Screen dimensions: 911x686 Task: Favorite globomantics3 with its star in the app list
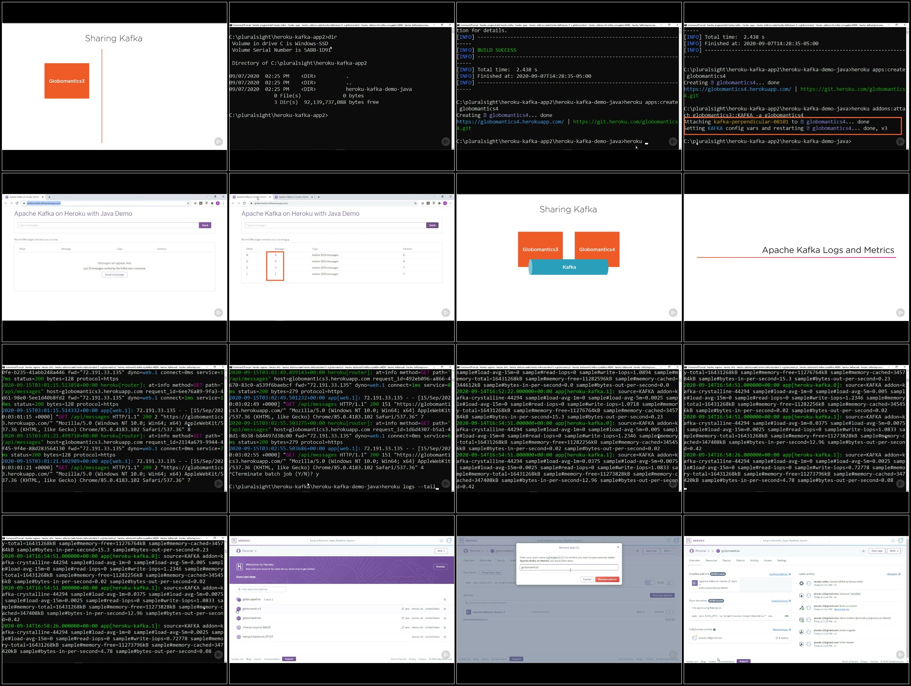tap(445, 609)
